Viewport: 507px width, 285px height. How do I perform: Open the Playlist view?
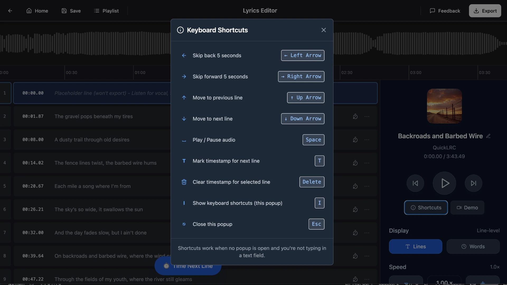pos(107,11)
